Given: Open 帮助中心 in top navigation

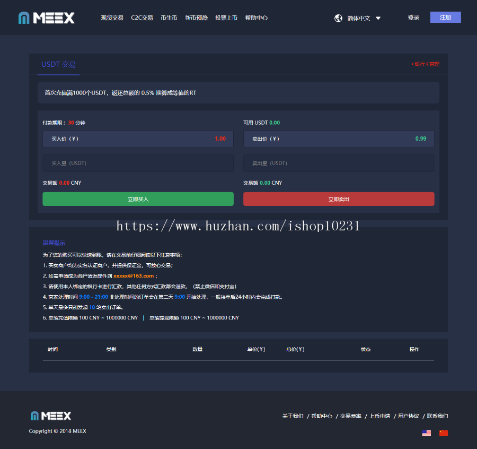Looking at the screenshot, I should (256, 18).
